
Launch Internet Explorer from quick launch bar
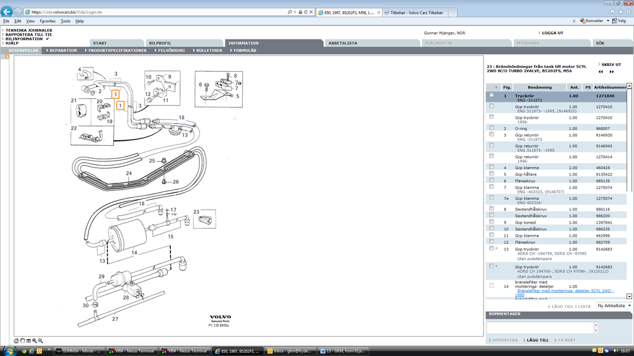(x=32, y=351)
